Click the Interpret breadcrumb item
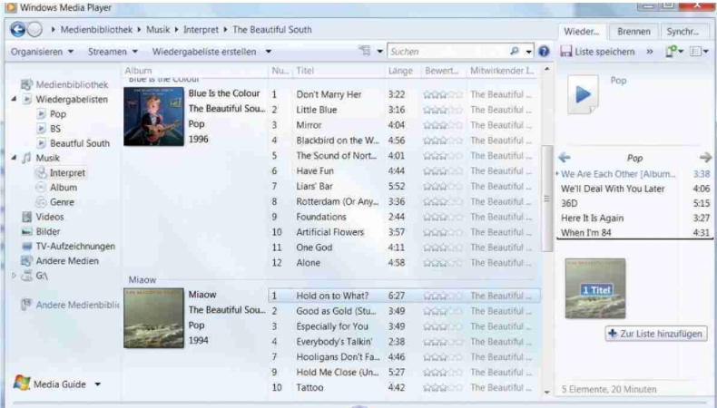The height and width of the screenshot is (408, 717). point(201,30)
